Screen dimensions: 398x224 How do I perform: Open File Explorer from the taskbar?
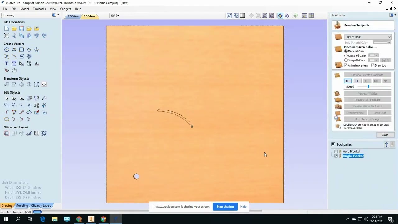(54, 219)
